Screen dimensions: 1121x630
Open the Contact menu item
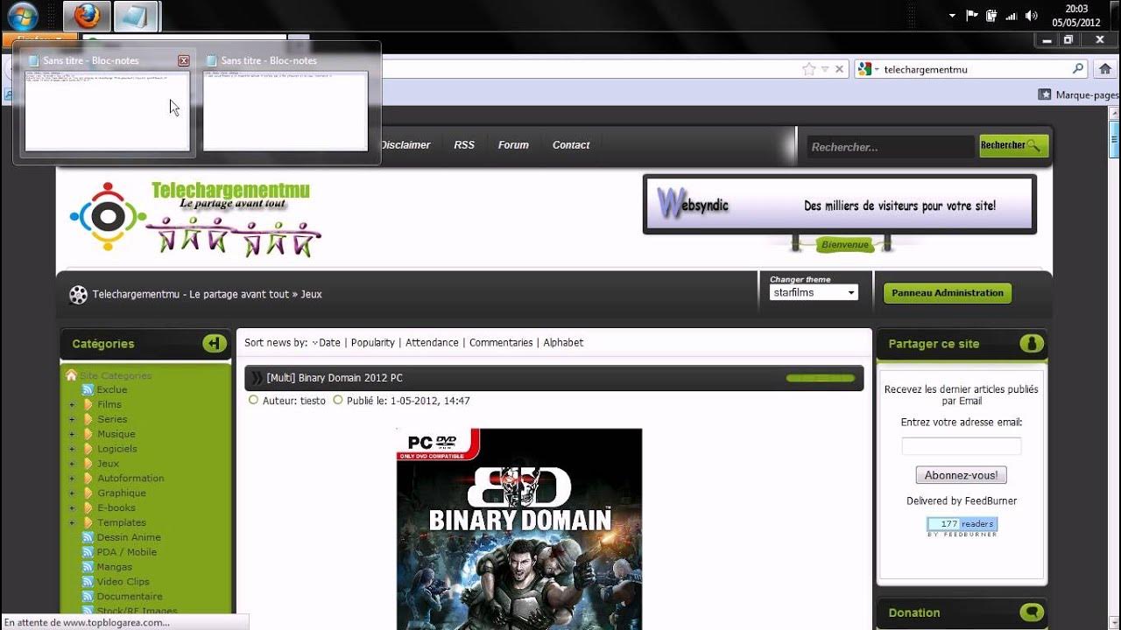(571, 145)
